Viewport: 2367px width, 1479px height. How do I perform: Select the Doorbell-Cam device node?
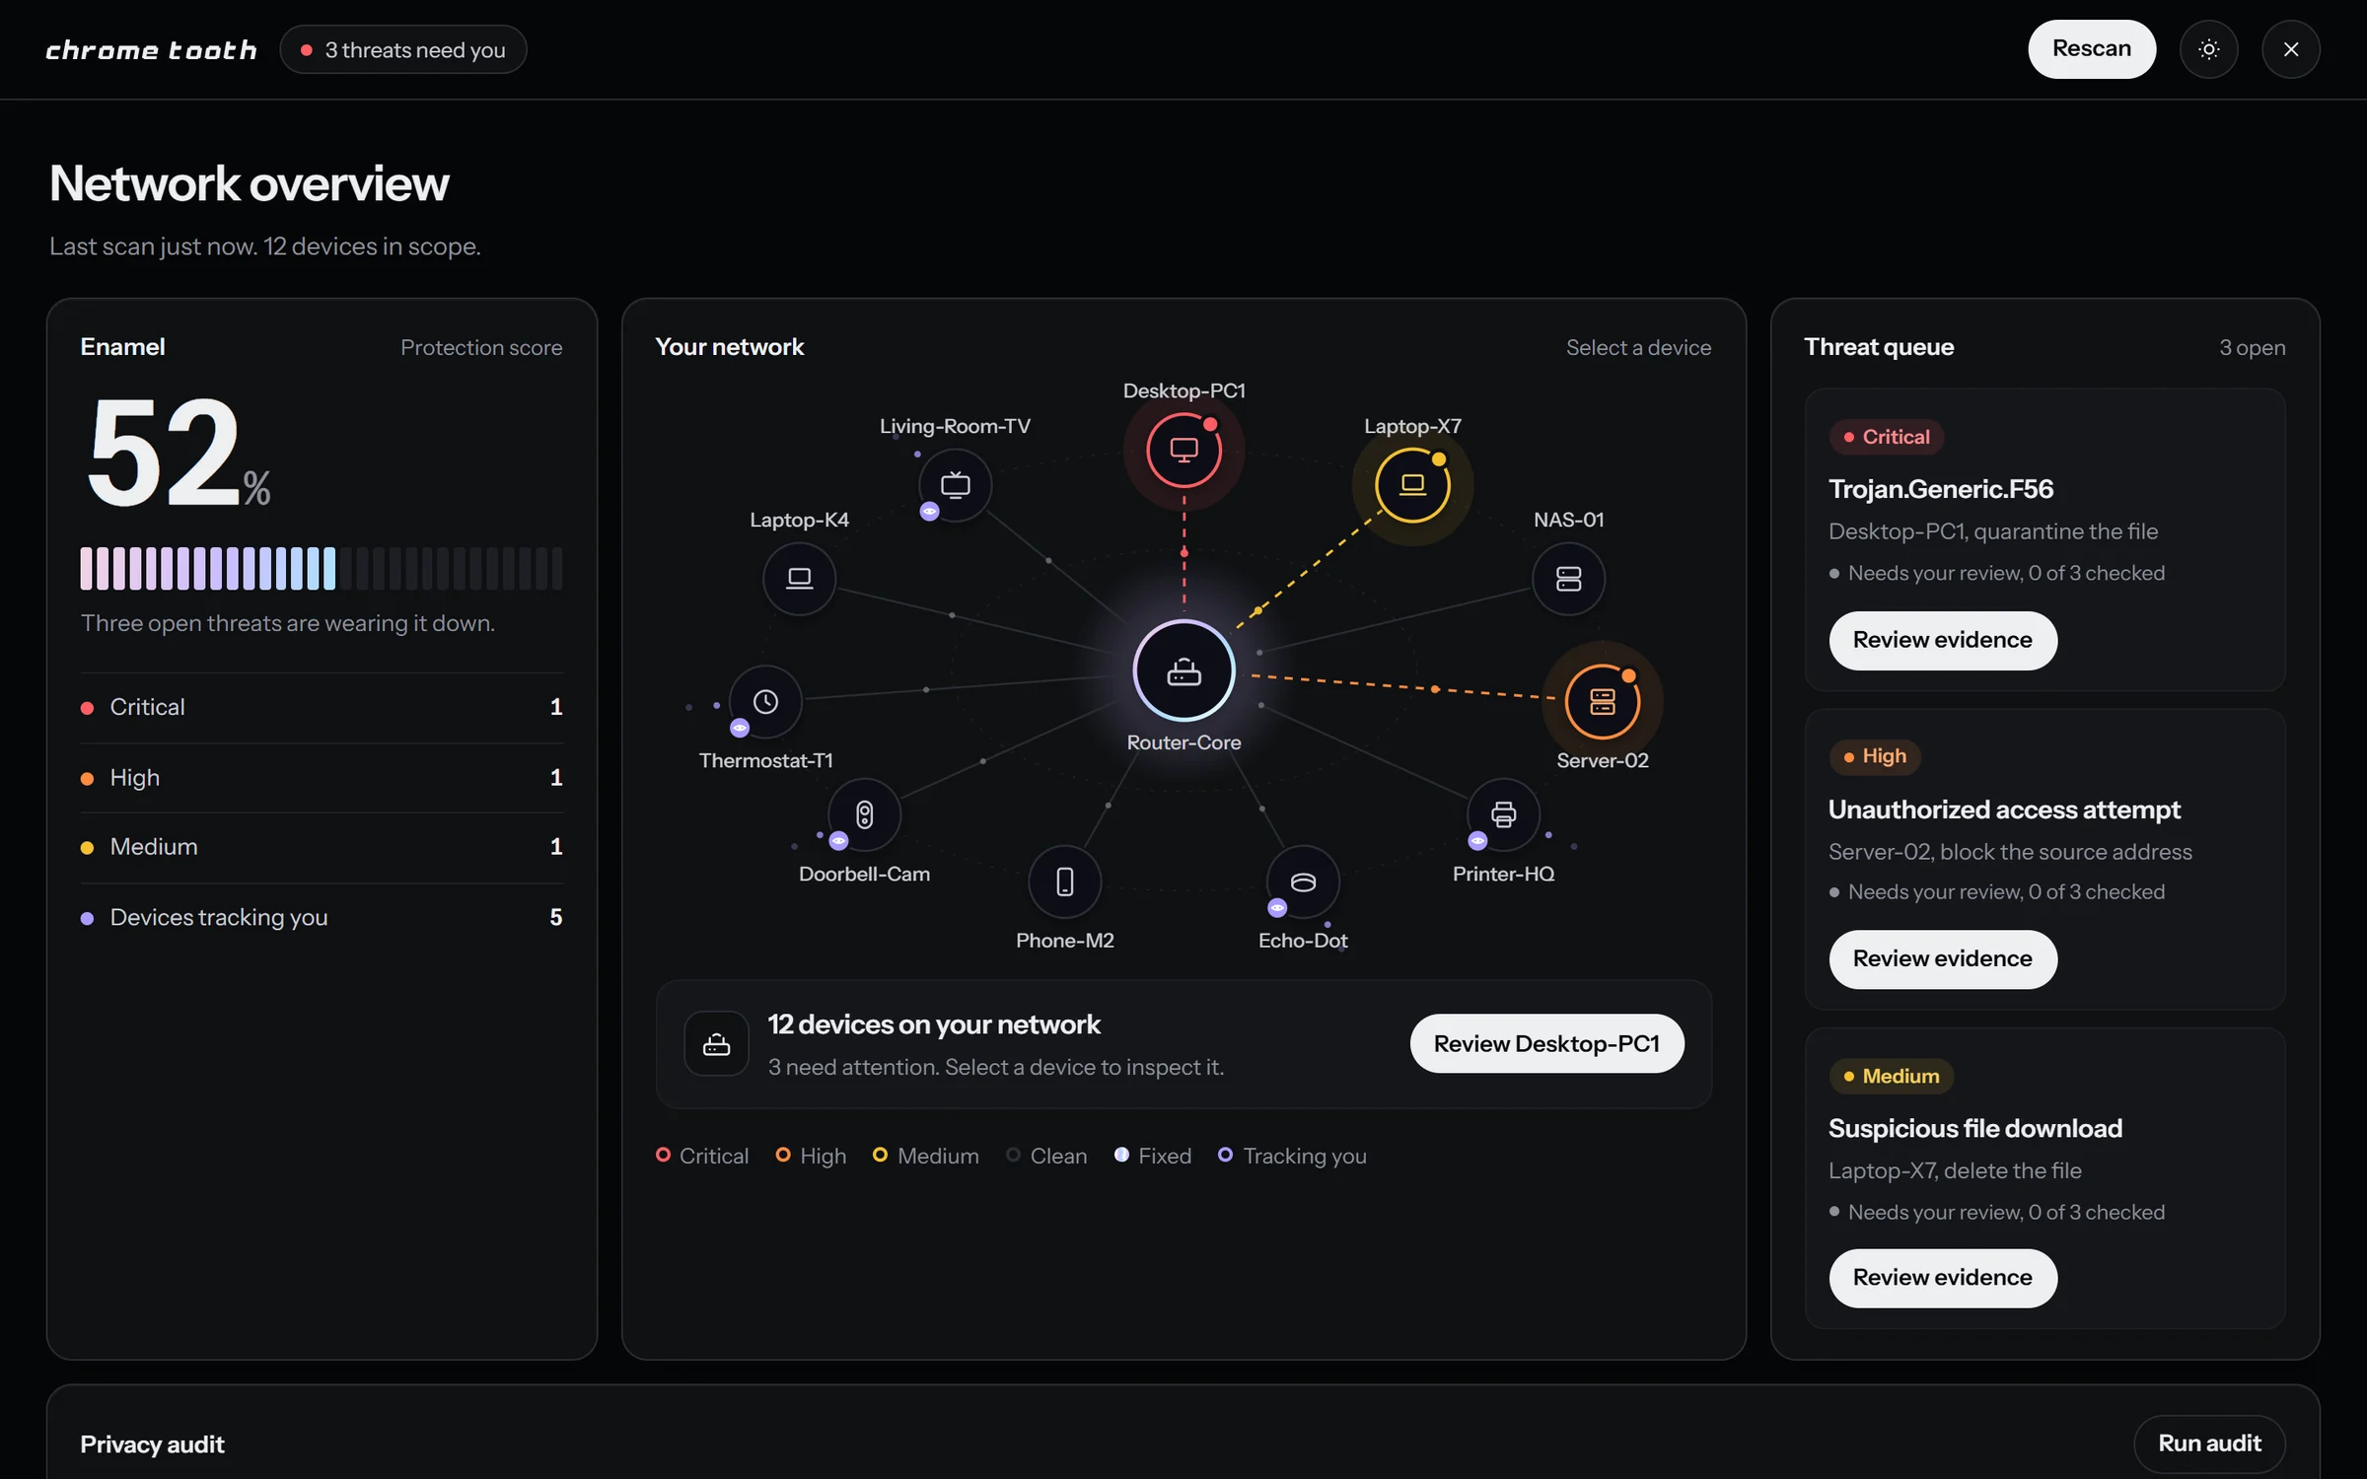864,814
